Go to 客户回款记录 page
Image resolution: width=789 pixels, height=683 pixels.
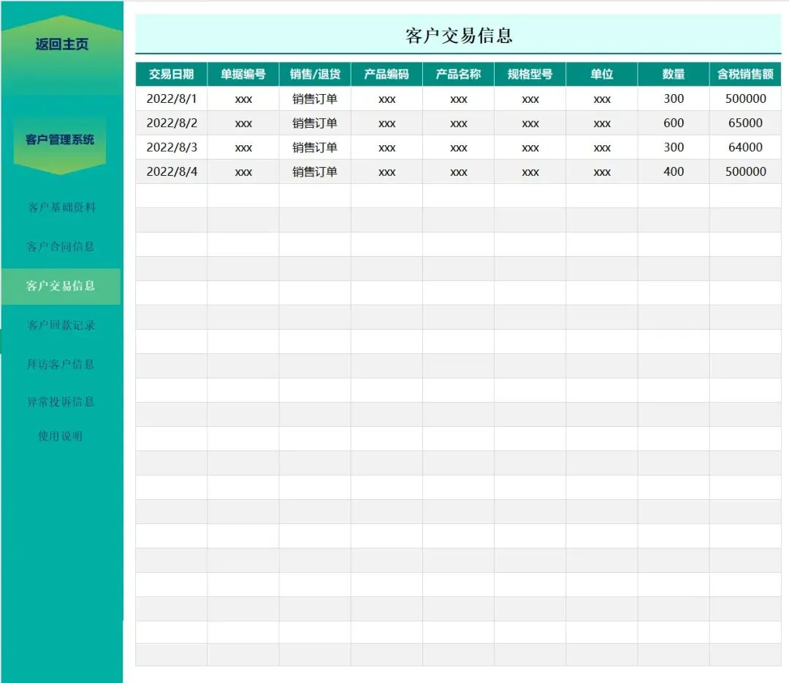click(x=61, y=325)
